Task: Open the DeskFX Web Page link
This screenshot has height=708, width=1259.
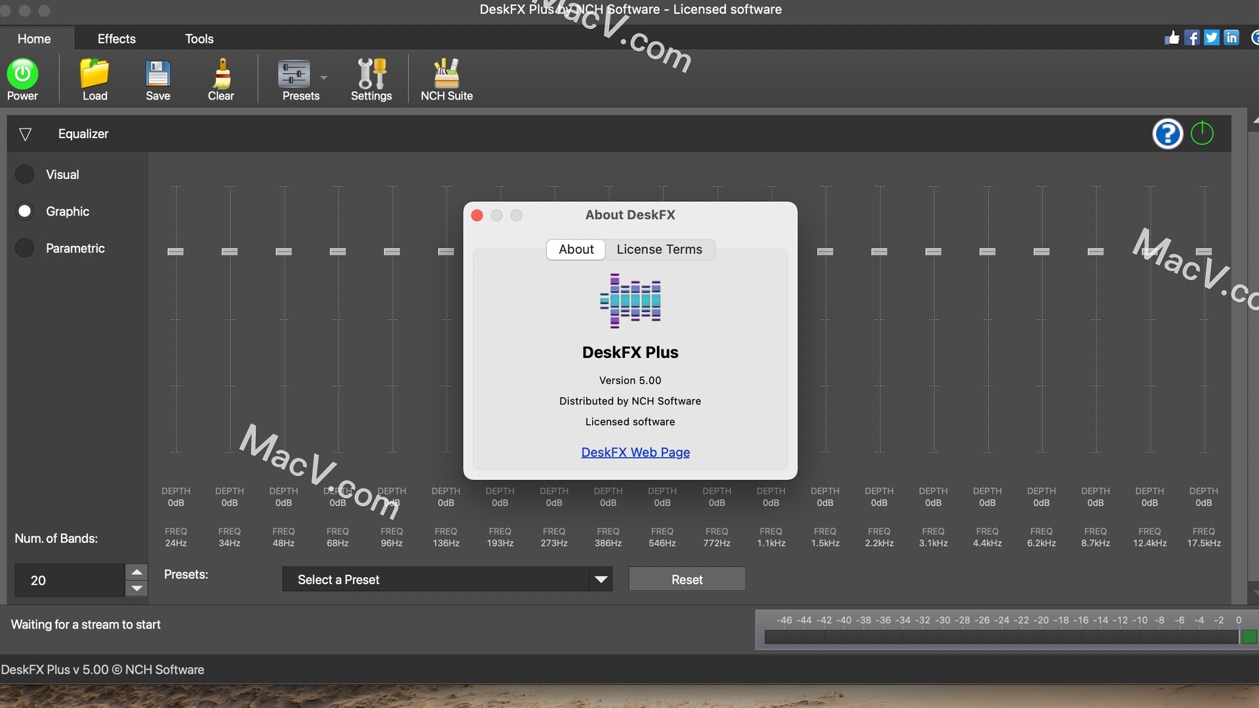Action: [x=635, y=452]
